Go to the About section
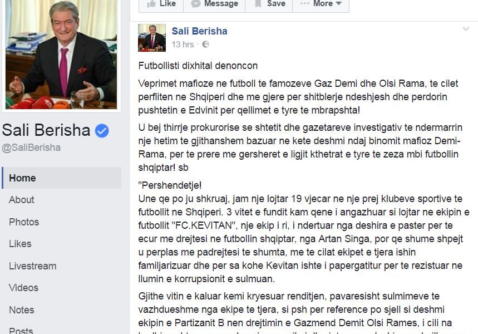This screenshot has width=478, height=334. [x=21, y=200]
